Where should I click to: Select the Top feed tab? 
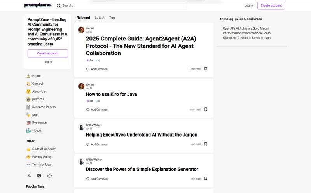coord(112,18)
